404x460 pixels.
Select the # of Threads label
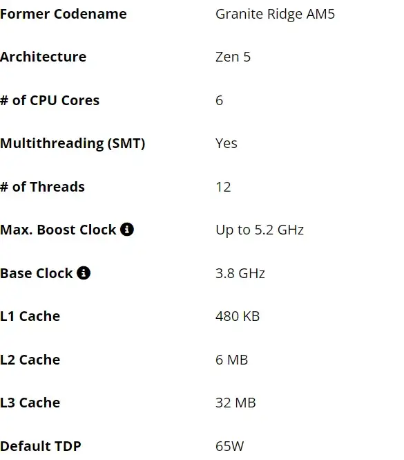(x=42, y=187)
